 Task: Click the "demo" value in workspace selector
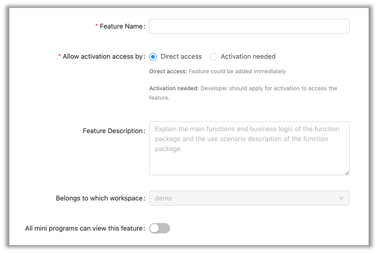(164, 198)
